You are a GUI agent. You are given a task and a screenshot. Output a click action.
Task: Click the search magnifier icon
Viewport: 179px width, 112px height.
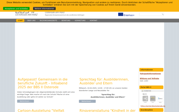[163, 14]
